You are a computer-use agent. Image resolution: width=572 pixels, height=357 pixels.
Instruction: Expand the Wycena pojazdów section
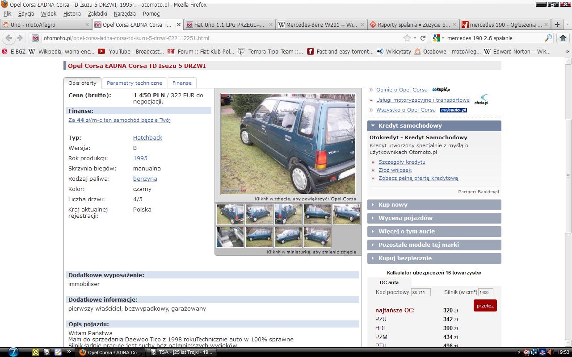pyautogui.click(x=434, y=218)
